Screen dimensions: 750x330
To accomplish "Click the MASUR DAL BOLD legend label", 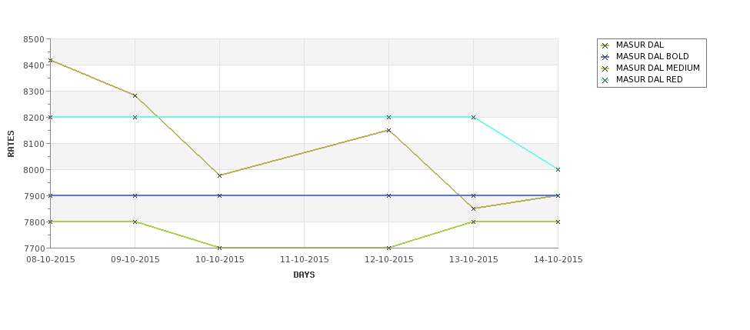I will 652,56.
